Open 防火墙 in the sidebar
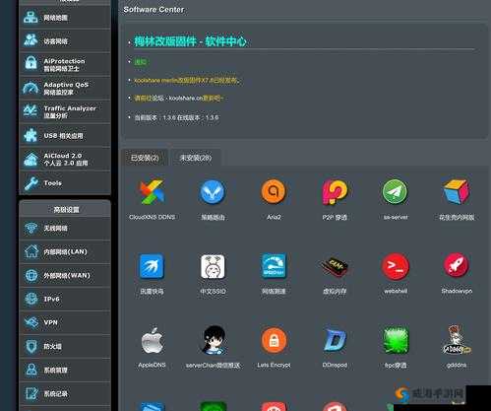This screenshot has width=491, height=411. (65, 346)
